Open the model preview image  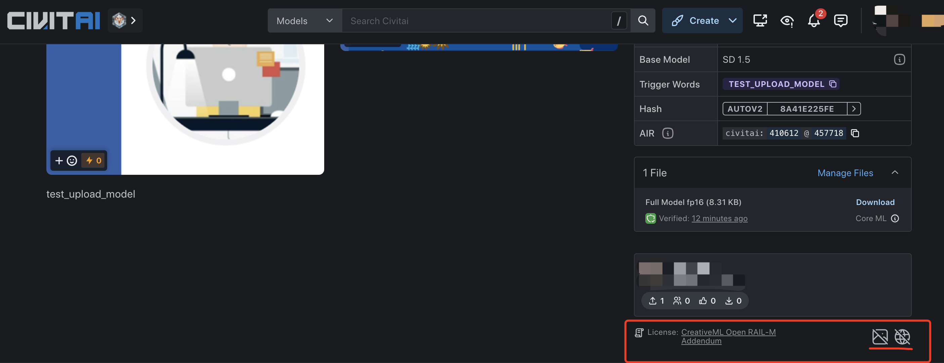[185, 109]
